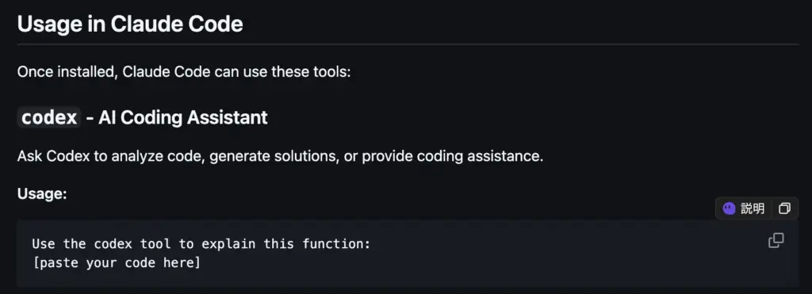812x294 pixels.
Task: Click the "Use the codex tool" code line
Action: (x=201, y=244)
